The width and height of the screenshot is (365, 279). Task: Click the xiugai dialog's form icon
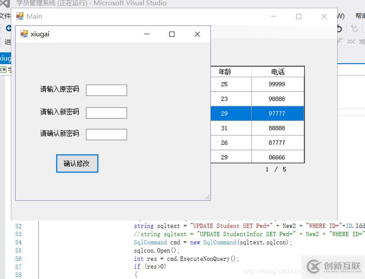tap(25, 33)
